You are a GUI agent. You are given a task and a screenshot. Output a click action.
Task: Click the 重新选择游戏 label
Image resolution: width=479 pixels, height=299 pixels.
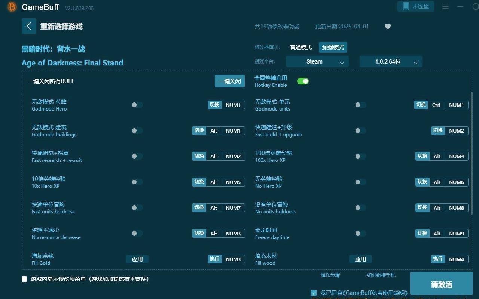coord(61,27)
